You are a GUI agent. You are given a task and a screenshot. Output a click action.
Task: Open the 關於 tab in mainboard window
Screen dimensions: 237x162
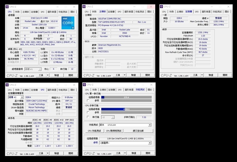pos(149,11)
